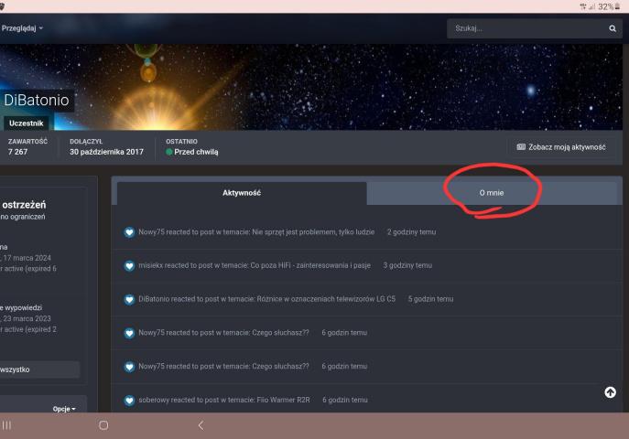Click the Zobacz moją aktywność button
The image size is (629, 439).
[x=560, y=146]
